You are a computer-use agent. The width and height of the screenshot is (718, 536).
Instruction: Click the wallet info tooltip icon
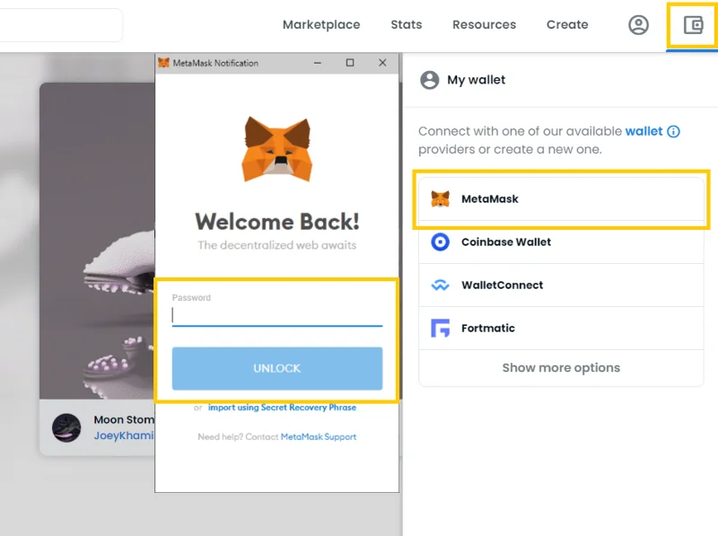coord(673,131)
